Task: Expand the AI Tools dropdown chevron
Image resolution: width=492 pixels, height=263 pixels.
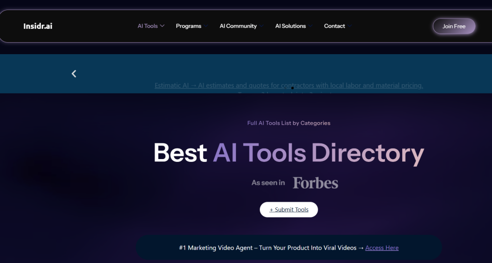Action: tap(162, 26)
